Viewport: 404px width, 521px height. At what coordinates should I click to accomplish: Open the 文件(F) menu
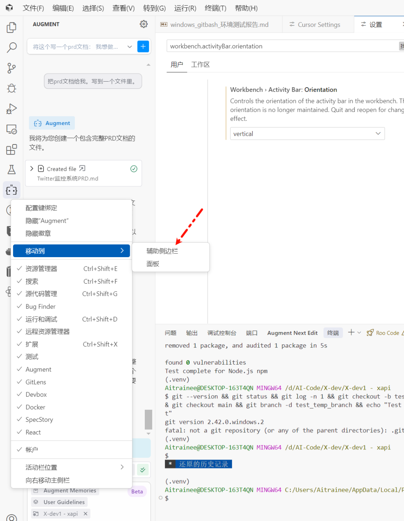[x=33, y=8]
